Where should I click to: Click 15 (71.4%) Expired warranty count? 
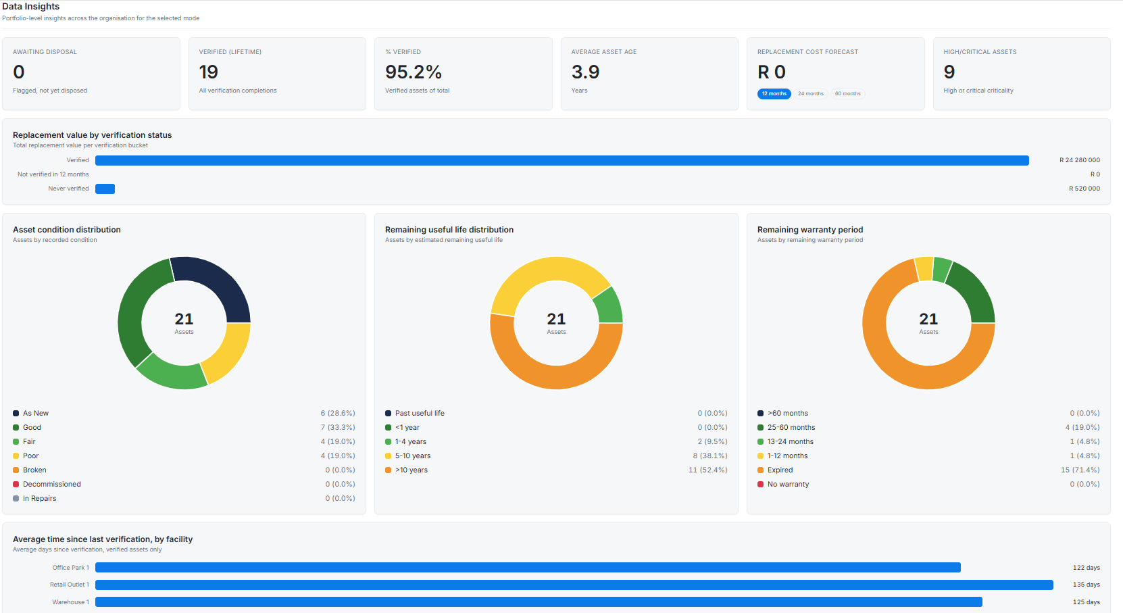click(1080, 470)
